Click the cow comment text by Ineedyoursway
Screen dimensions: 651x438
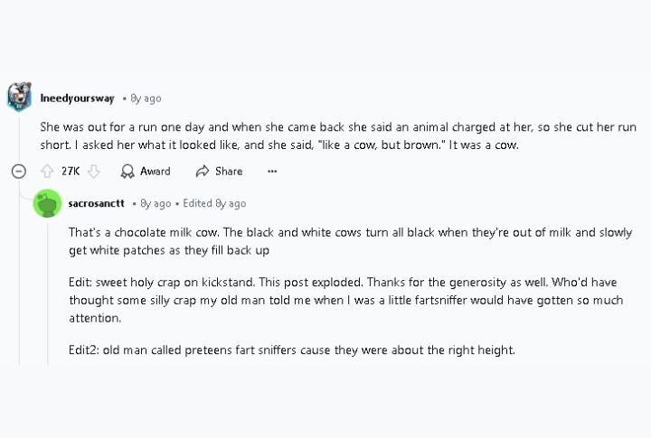click(338, 135)
